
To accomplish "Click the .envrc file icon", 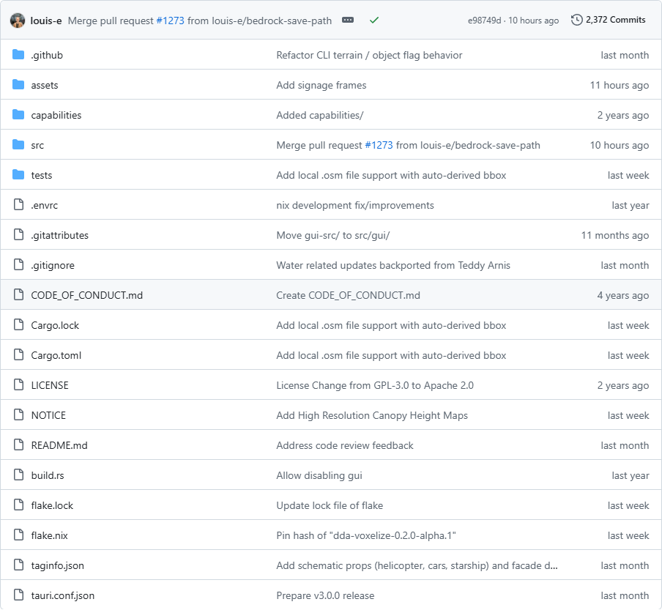I will (18, 205).
